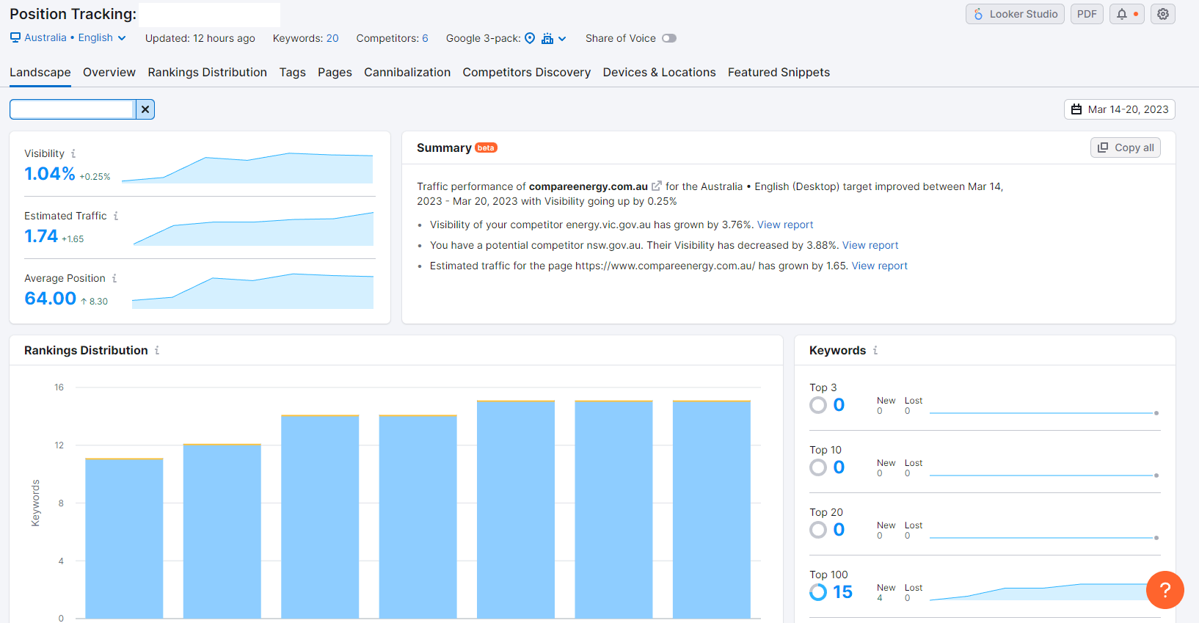Show Visibility info tooltip icon

[73, 153]
